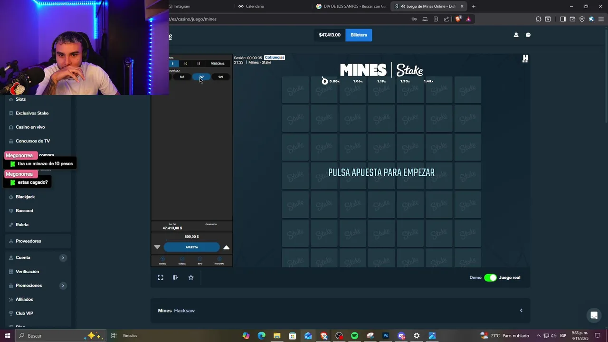Viewport: 608px width, 342px height.
Task: Reveal the first tile in the top grid row
Action: (x=295, y=89)
